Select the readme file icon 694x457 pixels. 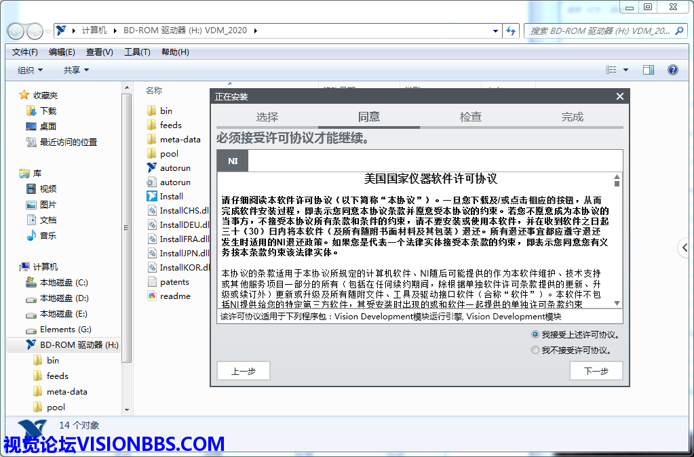click(x=152, y=296)
